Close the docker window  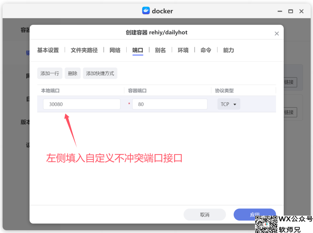coord(301,11)
